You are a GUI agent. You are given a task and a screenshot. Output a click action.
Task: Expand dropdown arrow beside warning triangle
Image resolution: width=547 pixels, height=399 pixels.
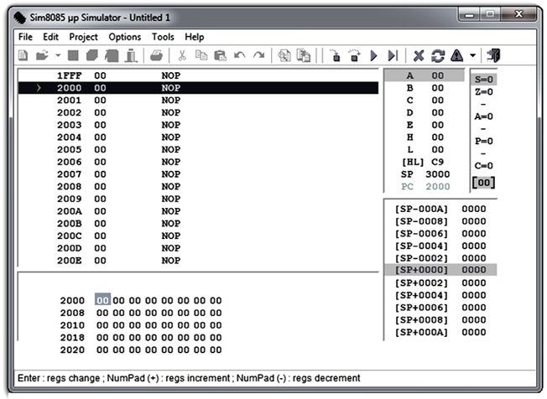pos(472,55)
